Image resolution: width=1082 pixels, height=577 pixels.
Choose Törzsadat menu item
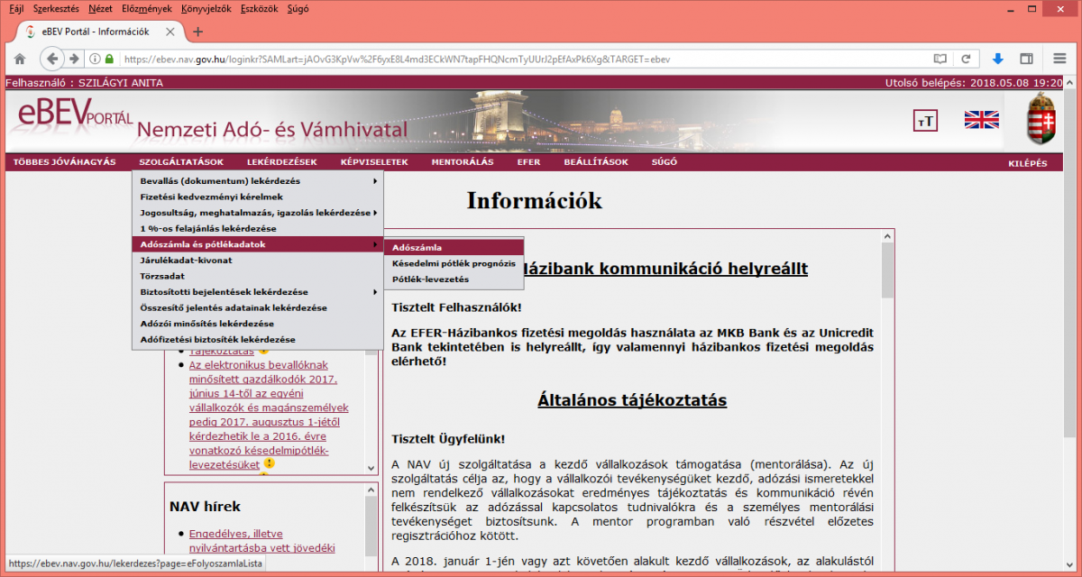258,276
